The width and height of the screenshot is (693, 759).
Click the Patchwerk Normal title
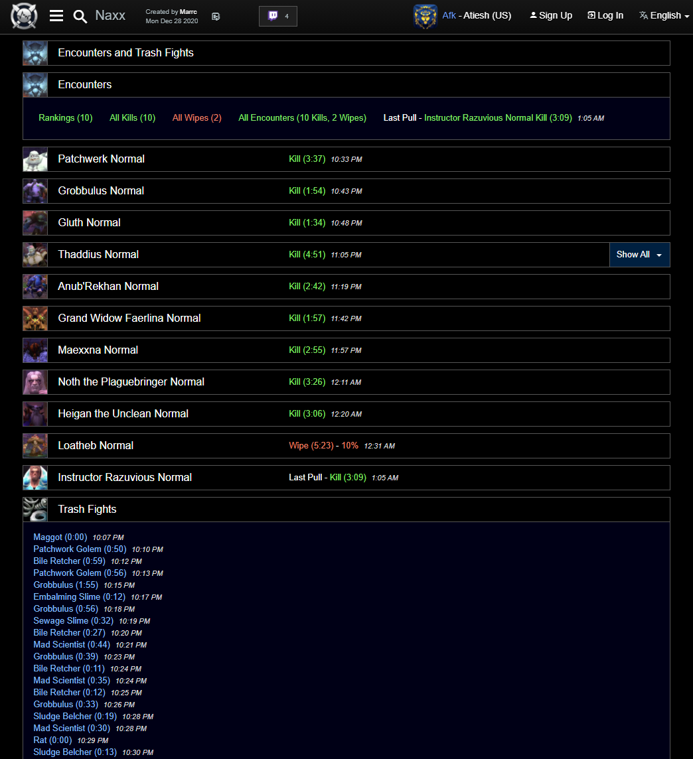click(101, 159)
